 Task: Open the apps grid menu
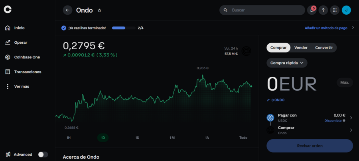pyautogui.click(x=335, y=10)
